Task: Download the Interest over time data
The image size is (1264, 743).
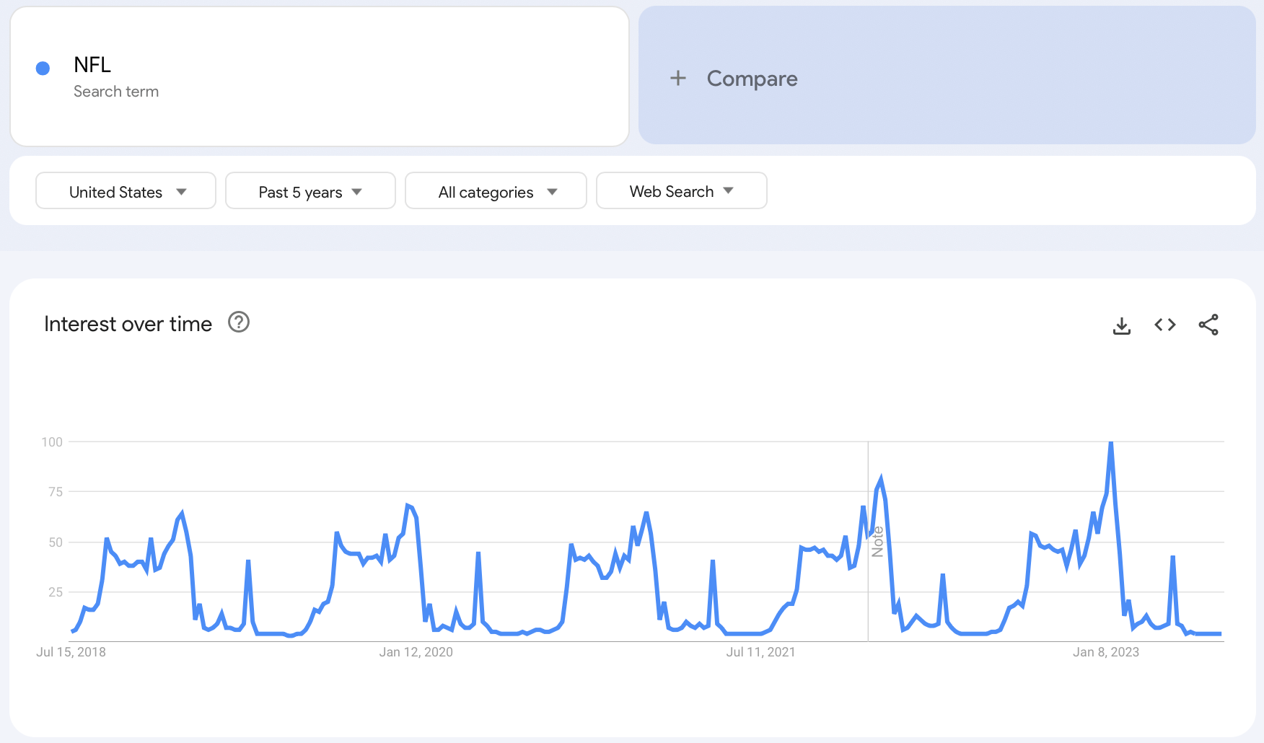Action: tap(1122, 325)
